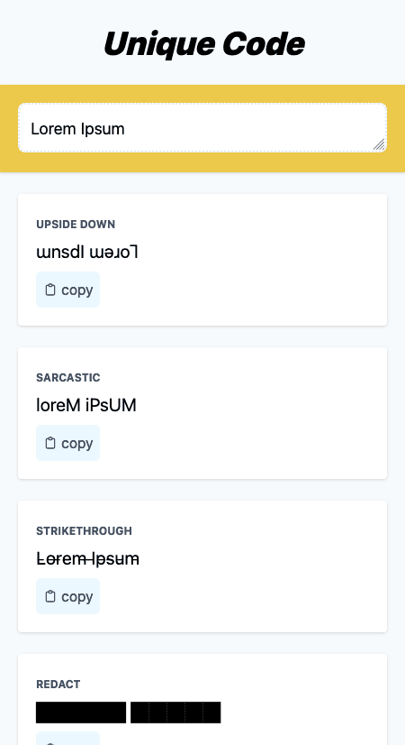The height and width of the screenshot is (745, 405).
Task: Select the REDACT heading label
Action: [58, 685]
